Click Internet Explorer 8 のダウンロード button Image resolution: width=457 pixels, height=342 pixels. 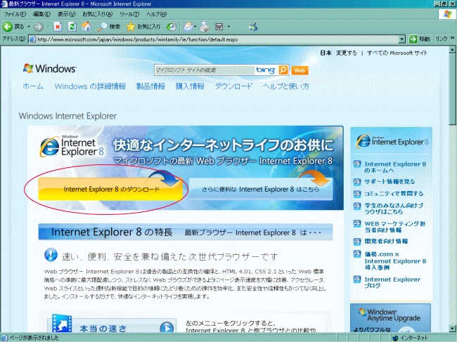point(110,189)
